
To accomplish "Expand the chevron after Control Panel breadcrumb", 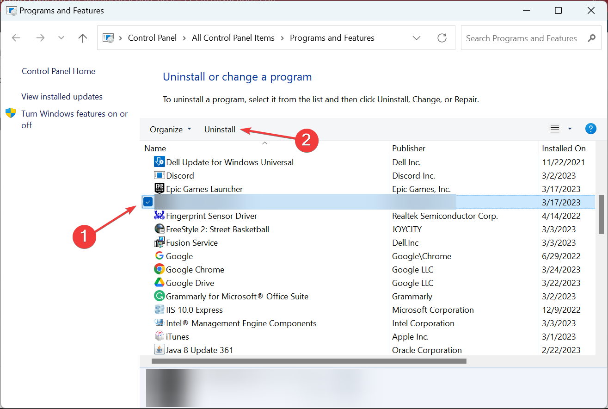I will (x=184, y=38).
